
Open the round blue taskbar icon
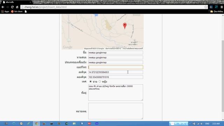14,124
